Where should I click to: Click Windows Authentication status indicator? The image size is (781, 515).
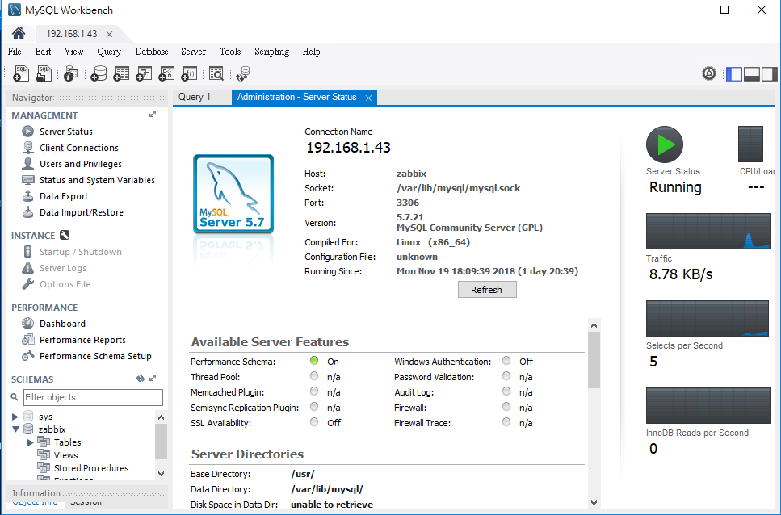tap(506, 360)
